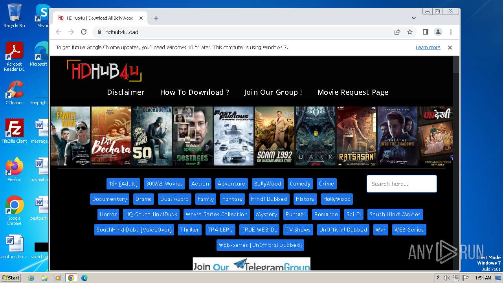This screenshot has width=503, height=283.
Task: Open Windows Explorer folder on taskbar
Action: click(44, 278)
